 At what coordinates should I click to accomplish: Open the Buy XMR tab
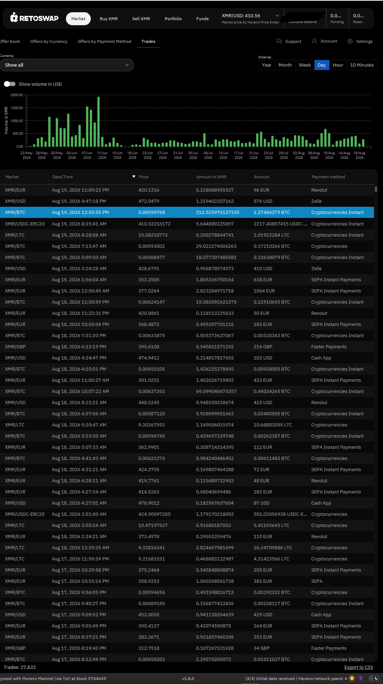tap(109, 19)
